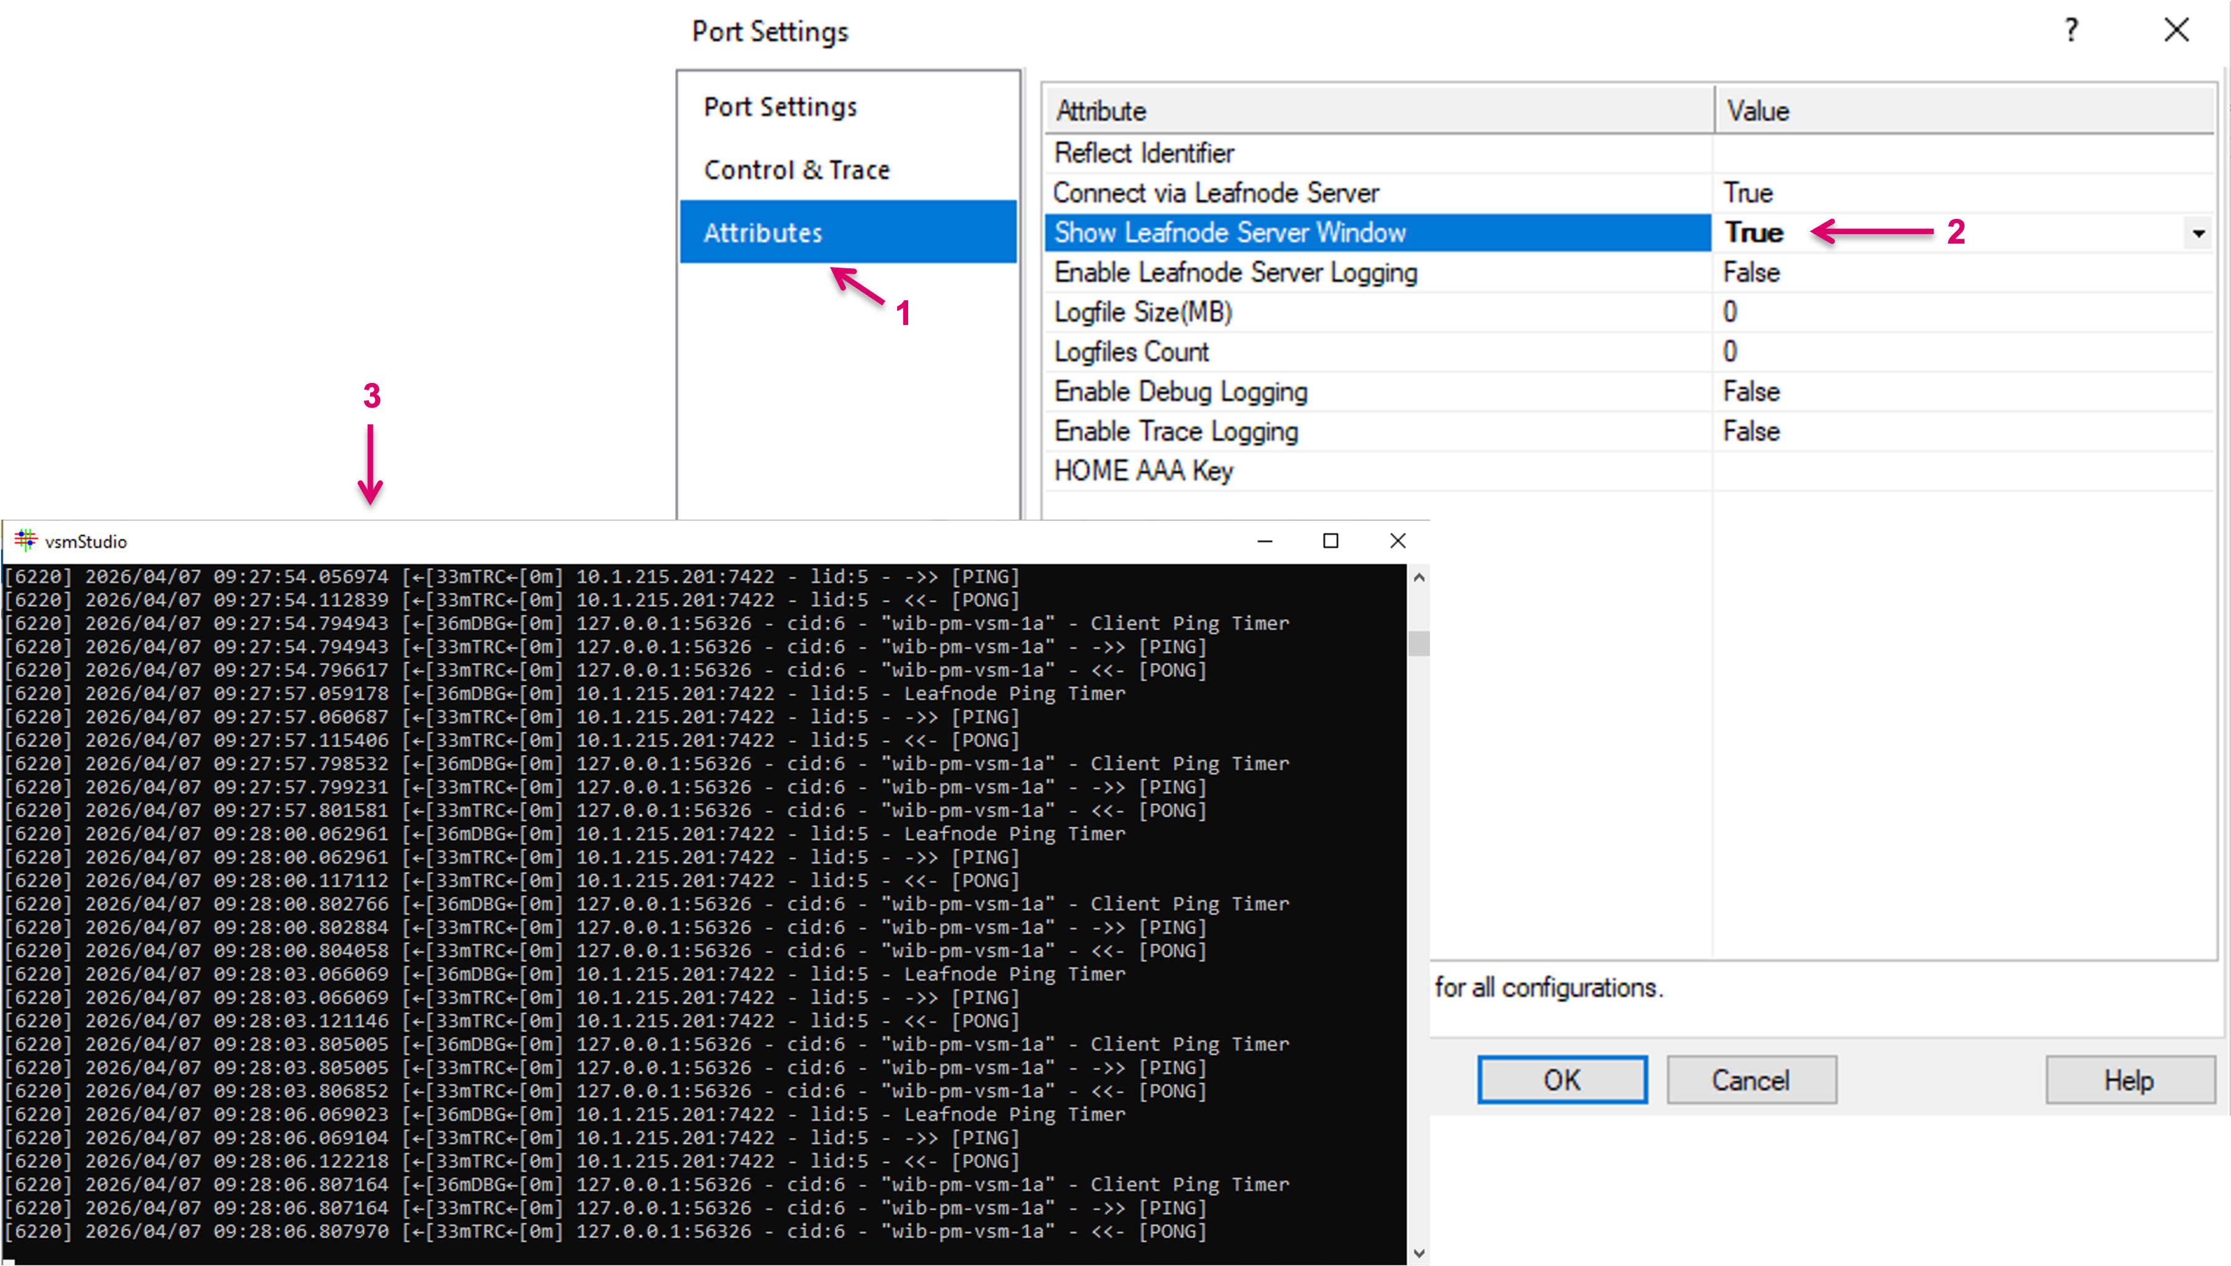Select Enable Trace Logging False value
Viewport: 2231px width, 1266px height.
tap(1751, 432)
